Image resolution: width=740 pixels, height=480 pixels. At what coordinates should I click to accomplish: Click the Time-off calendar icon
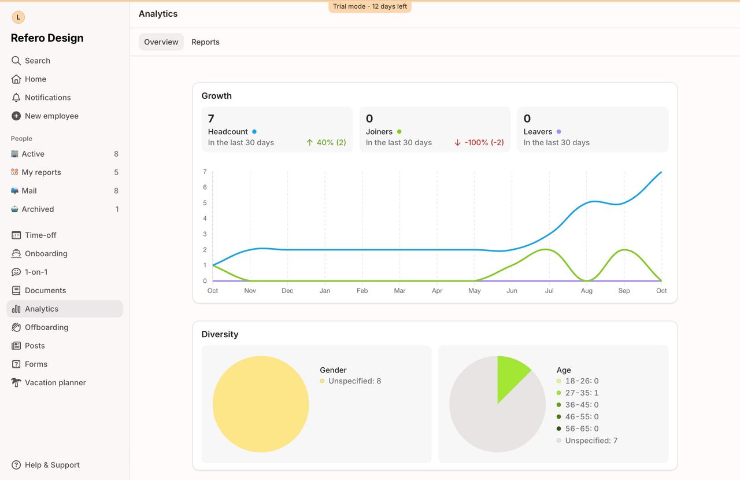[x=16, y=235]
